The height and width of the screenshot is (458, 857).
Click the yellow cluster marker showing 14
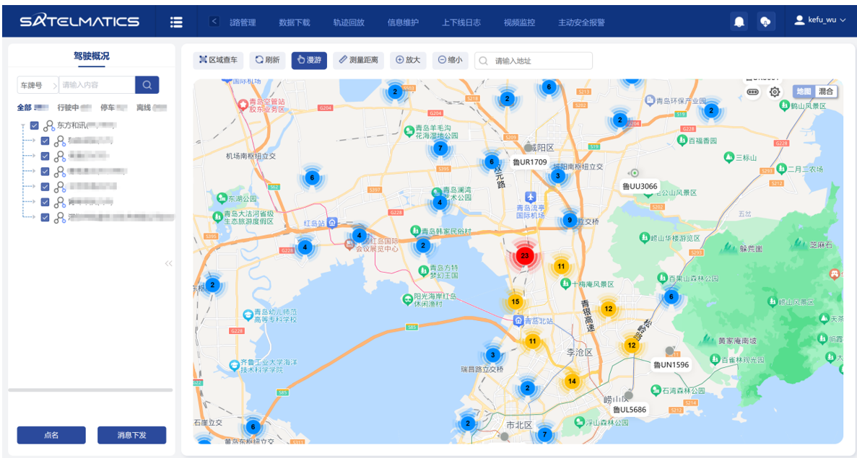[x=572, y=381]
